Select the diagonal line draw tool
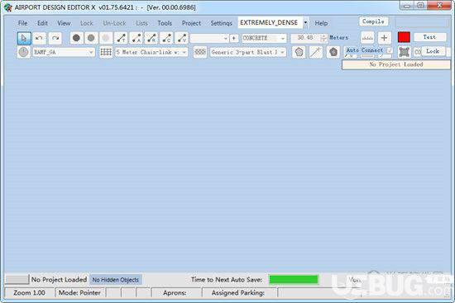Screen dimensions: 455x303 click(x=316, y=52)
